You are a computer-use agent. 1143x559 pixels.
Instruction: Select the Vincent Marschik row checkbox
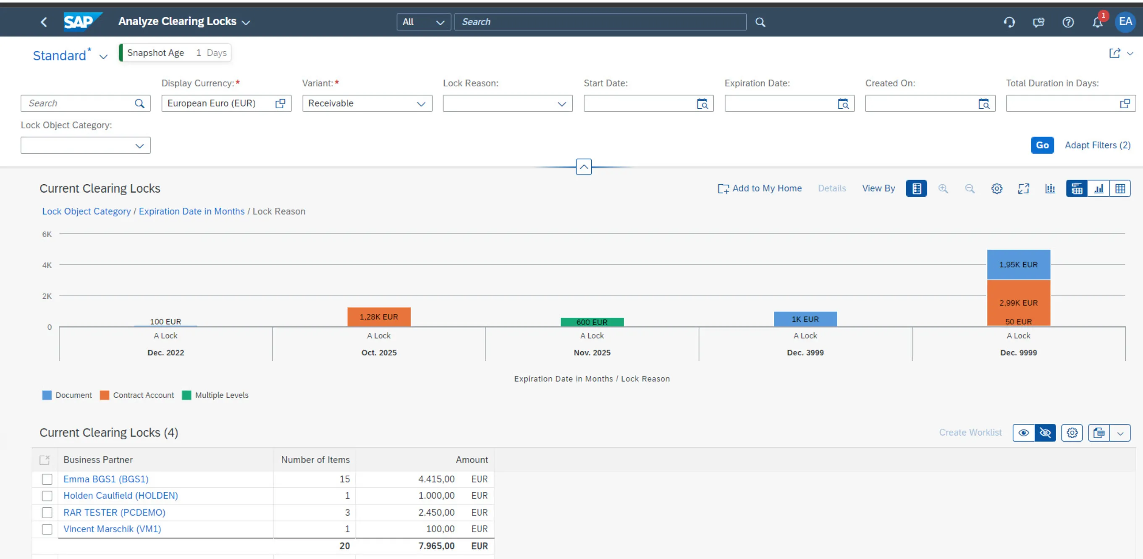47,529
